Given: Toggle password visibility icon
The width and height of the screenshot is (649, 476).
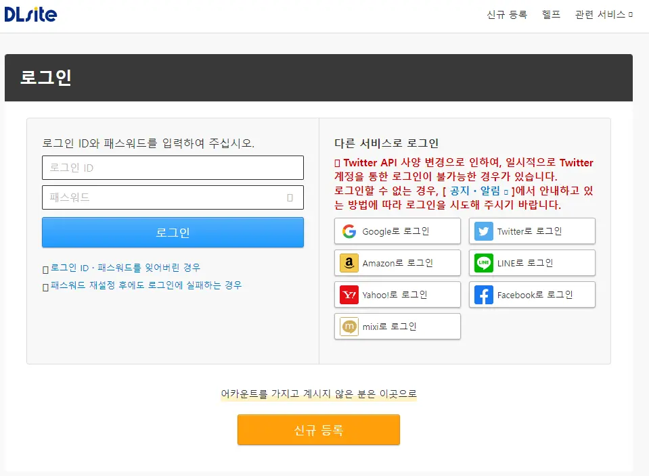Looking at the screenshot, I should [x=290, y=197].
